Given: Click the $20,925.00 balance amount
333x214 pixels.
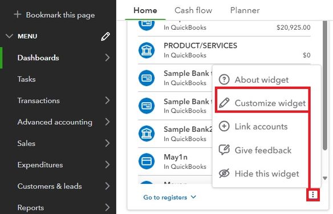Looking at the screenshot, I should (x=293, y=27).
